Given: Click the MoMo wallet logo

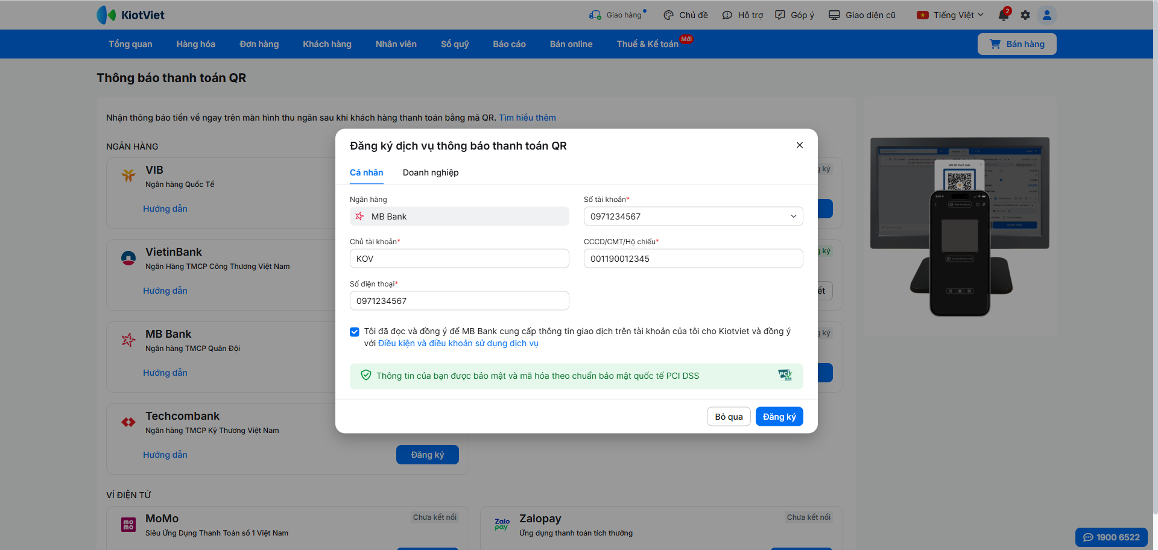Looking at the screenshot, I should pyautogui.click(x=128, y=525).
